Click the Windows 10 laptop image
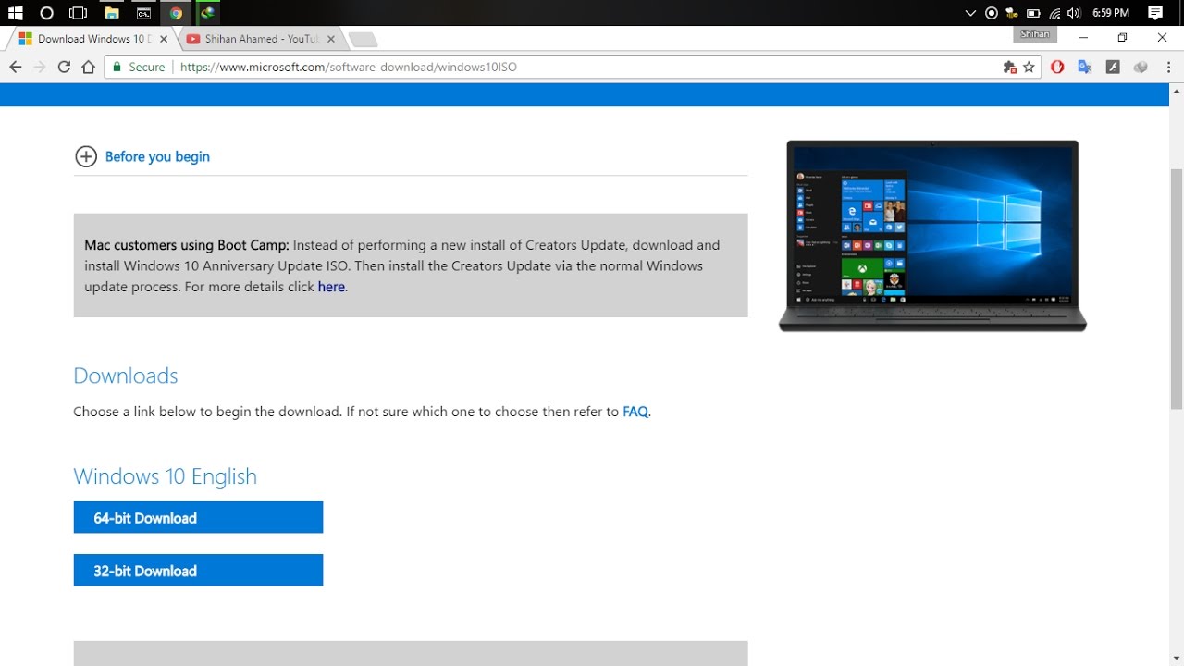Viewport: 1184px width, 666px height. click(932, 236)
